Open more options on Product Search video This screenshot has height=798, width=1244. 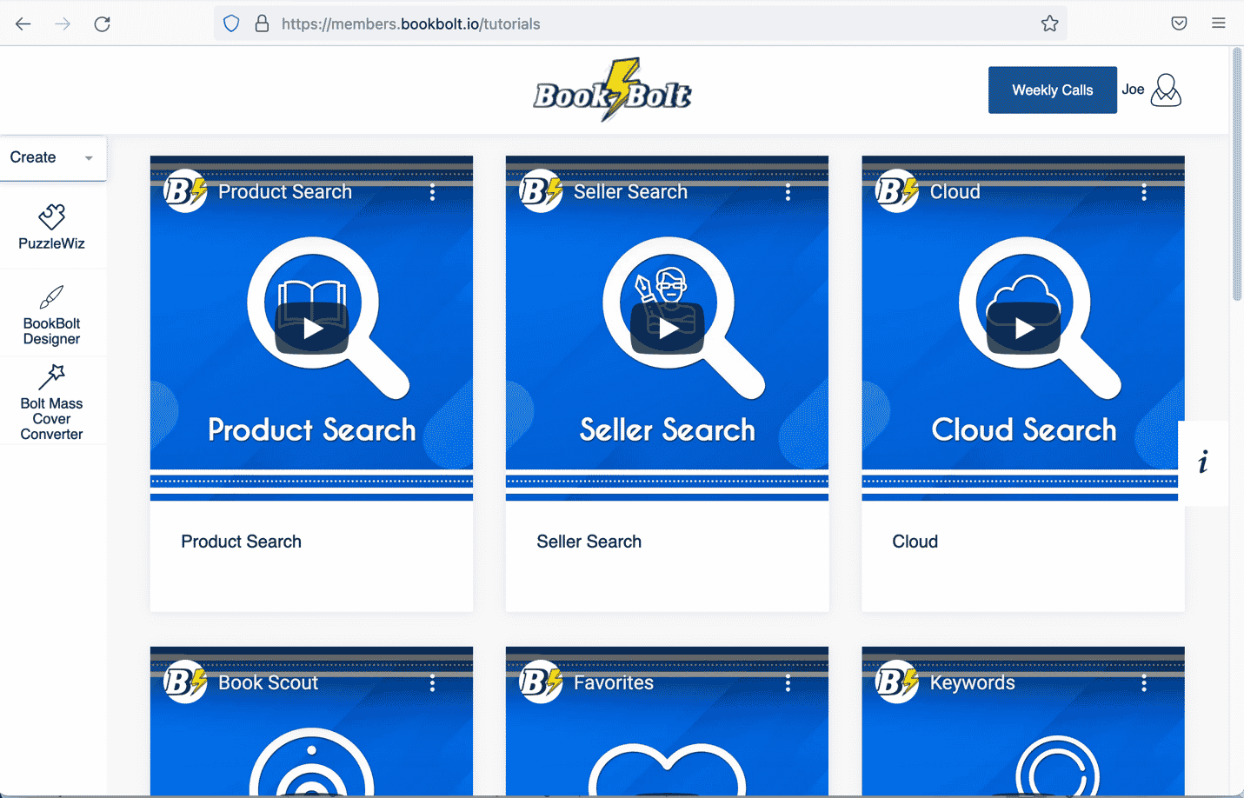tap(432, 192)
